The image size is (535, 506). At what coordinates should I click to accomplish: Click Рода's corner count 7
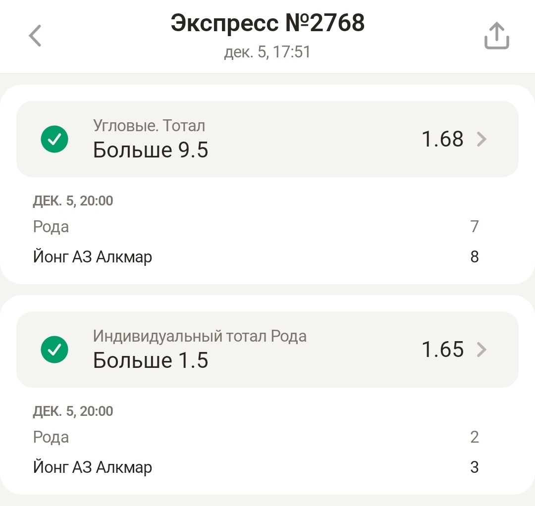point(475,227)
